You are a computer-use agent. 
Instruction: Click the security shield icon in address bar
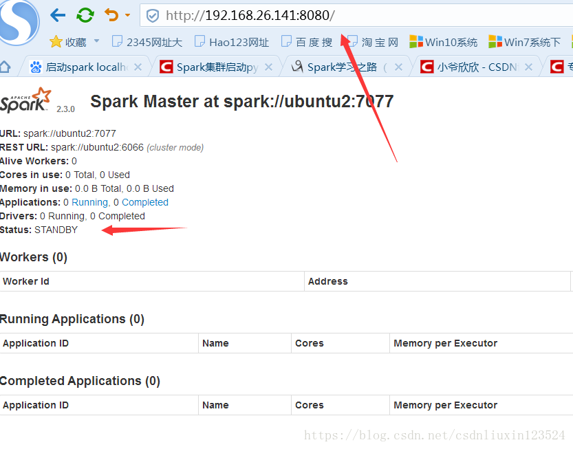click(x=153, y=16)
